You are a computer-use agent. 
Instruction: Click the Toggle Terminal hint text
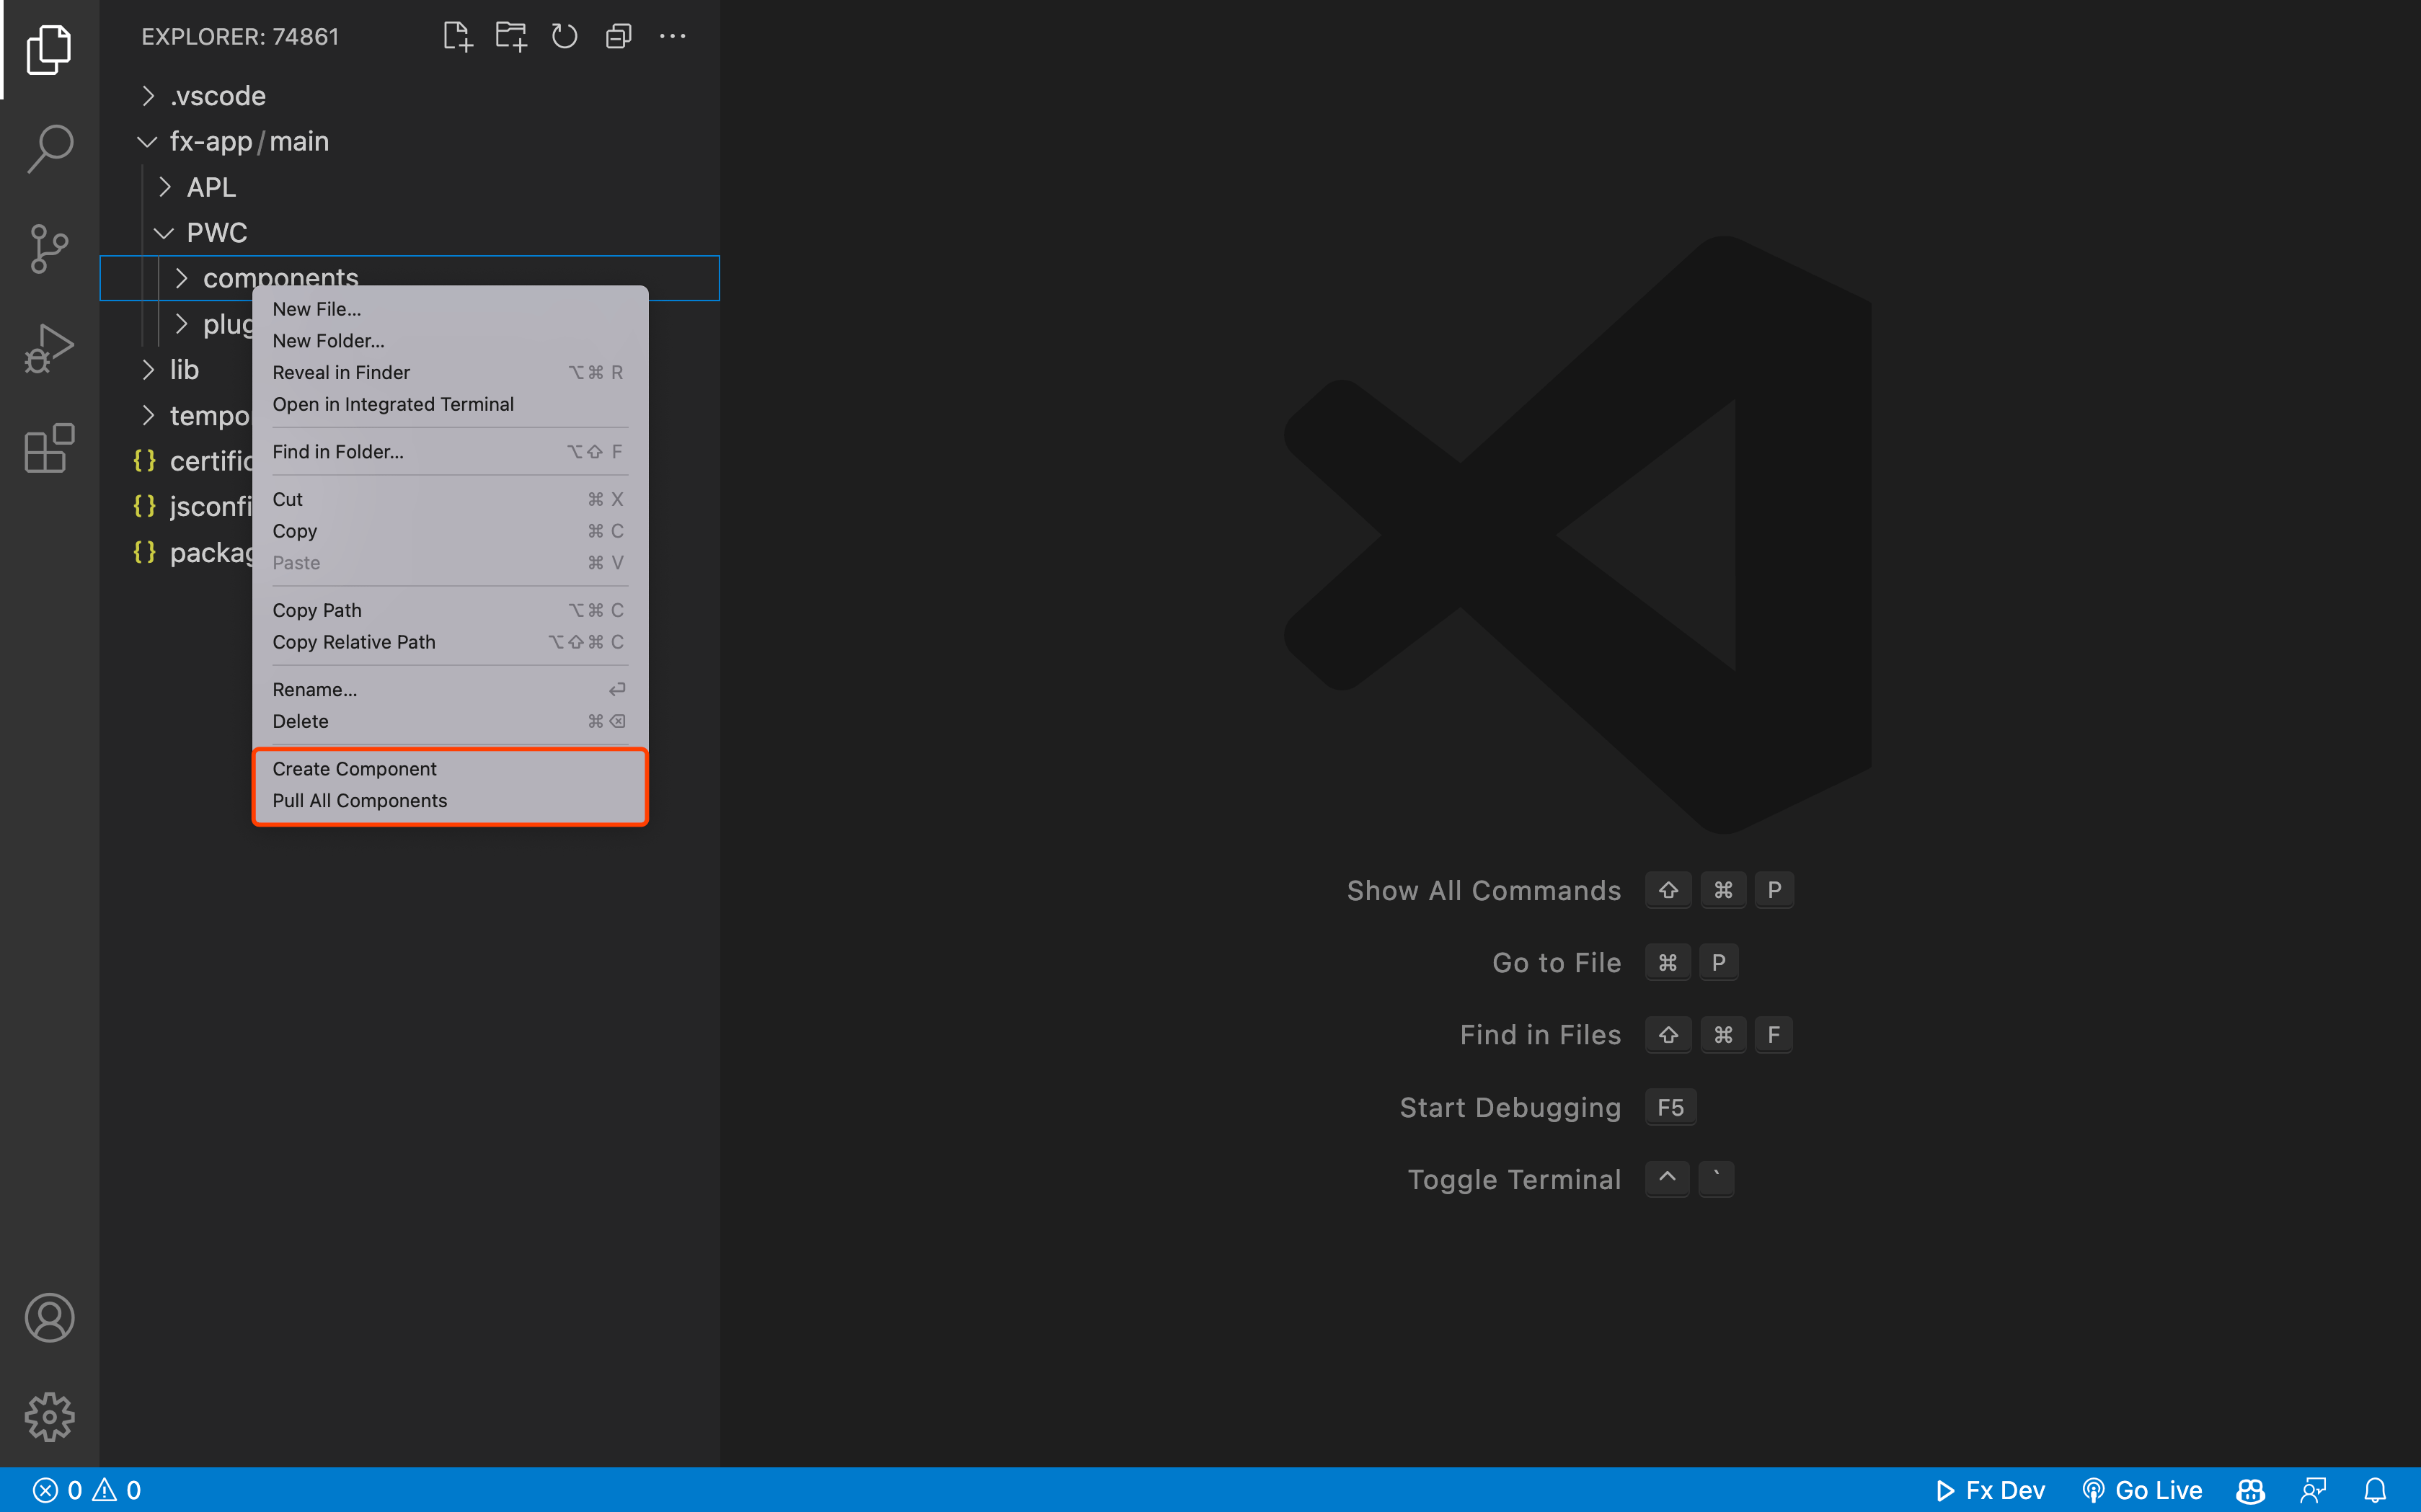coord(1515,1180)
